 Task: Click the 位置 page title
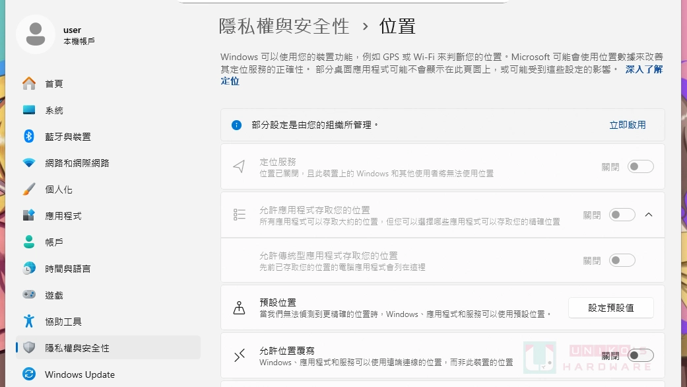coord(397,26)
